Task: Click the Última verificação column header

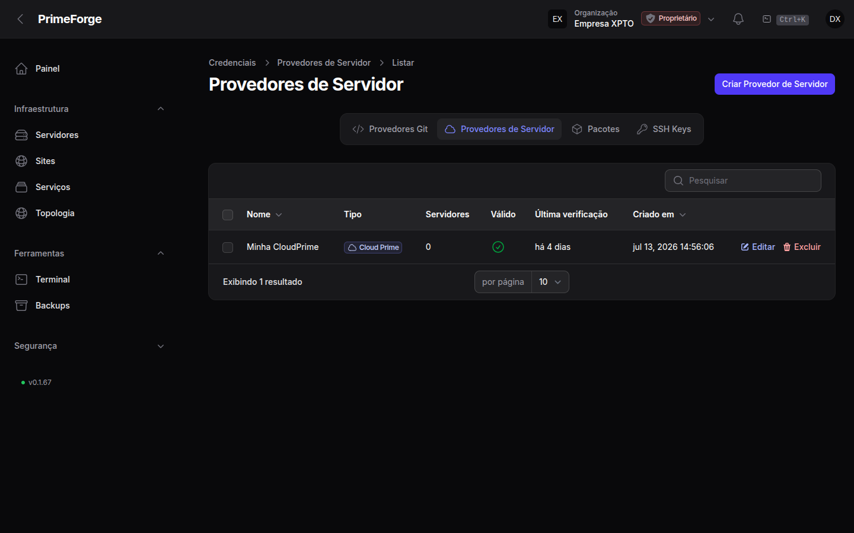Action: coord(571,214)
